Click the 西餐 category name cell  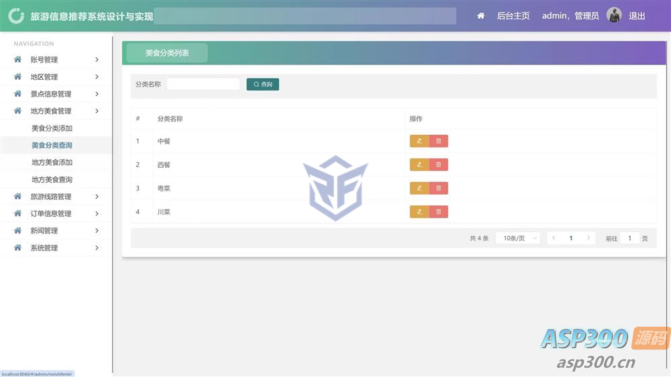coord(164,165)
